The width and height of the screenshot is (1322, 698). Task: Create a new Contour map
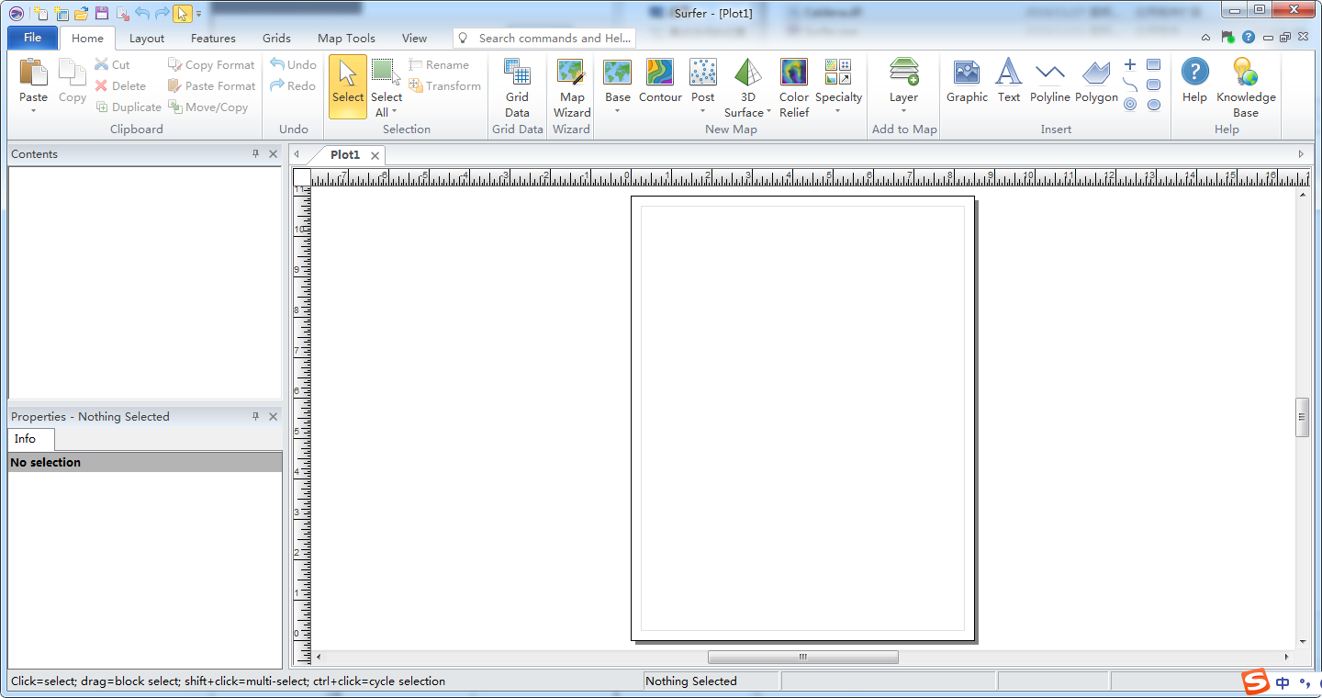(660, 82)
